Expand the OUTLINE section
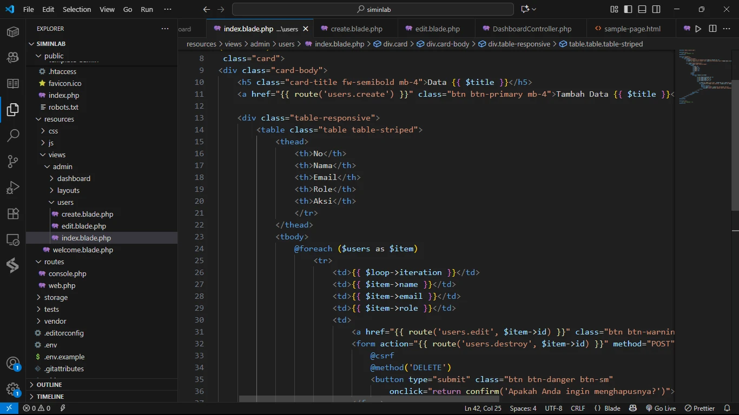The width and height of the screenshot is (739, 415). pyautogui.click(x=49, y=385)
